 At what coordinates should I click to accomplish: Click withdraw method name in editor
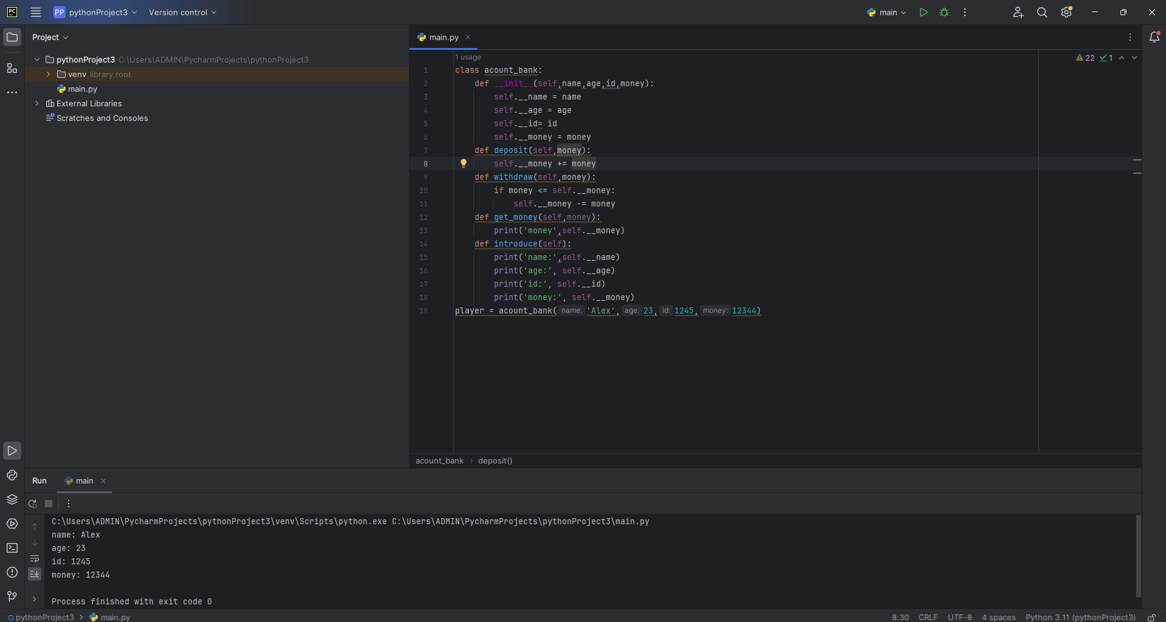pyautogui.click(x=513, y=177)
